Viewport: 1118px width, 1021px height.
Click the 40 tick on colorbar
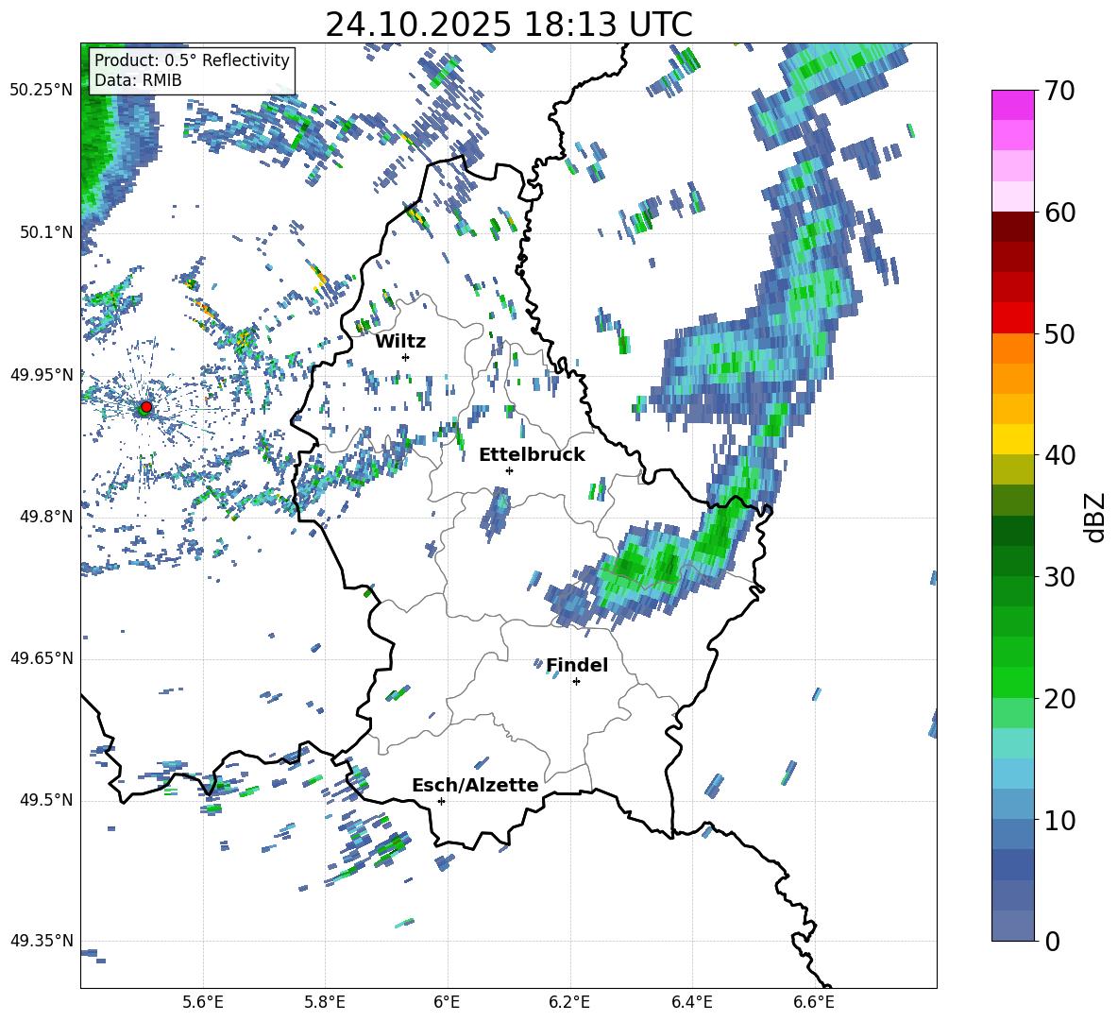tap(1059, 455)
